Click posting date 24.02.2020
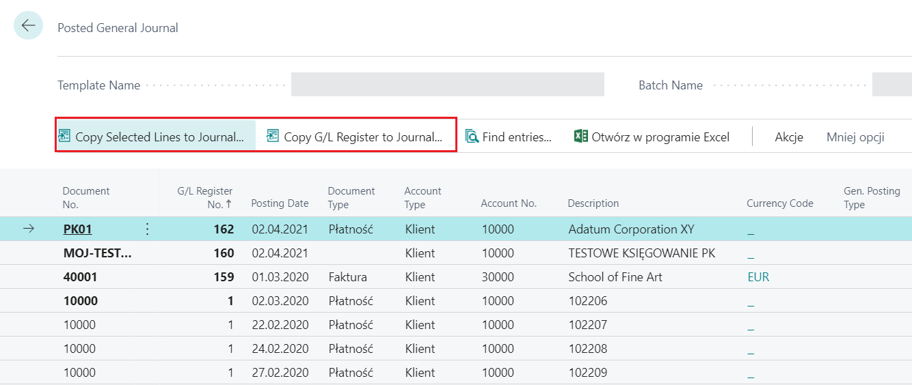Screen dimensions: 912x385 point(280,349)
